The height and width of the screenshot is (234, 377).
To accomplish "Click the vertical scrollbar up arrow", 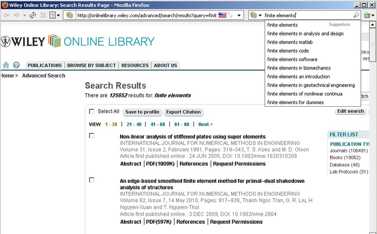I will (x=372, y=24).
